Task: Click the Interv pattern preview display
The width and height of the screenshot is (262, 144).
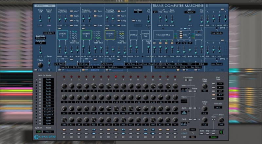Action: click(184, 90)
